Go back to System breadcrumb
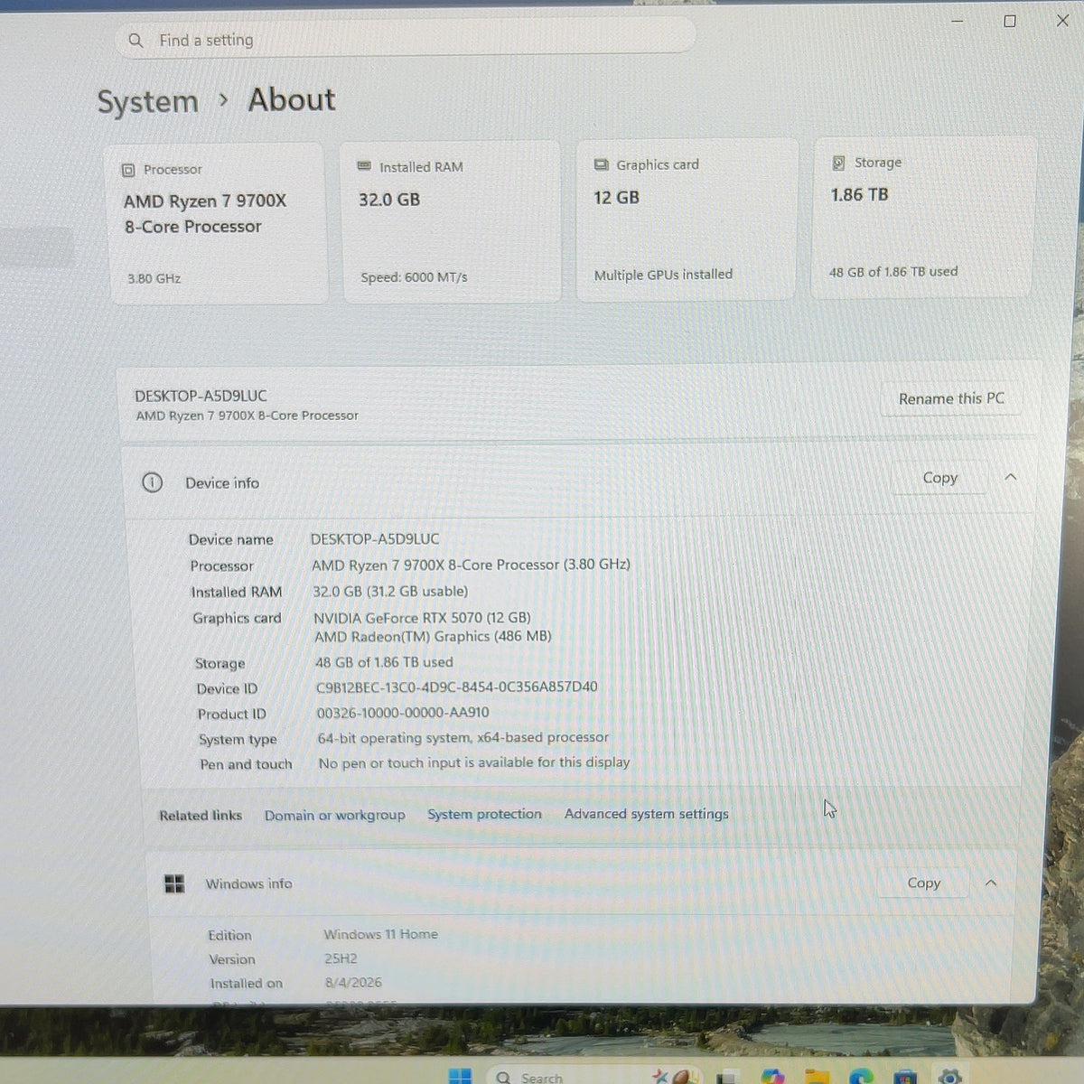The image size is (1084, 1084). click(147, 102)
